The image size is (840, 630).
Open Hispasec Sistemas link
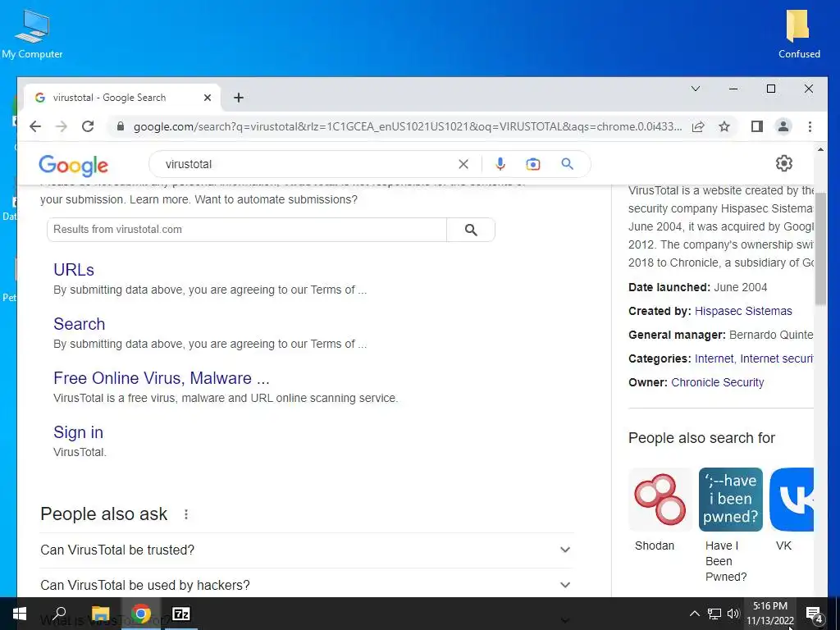[743, 311]
